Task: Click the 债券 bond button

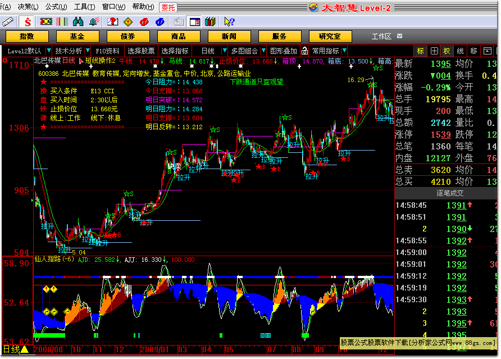Action: point(128,36)
